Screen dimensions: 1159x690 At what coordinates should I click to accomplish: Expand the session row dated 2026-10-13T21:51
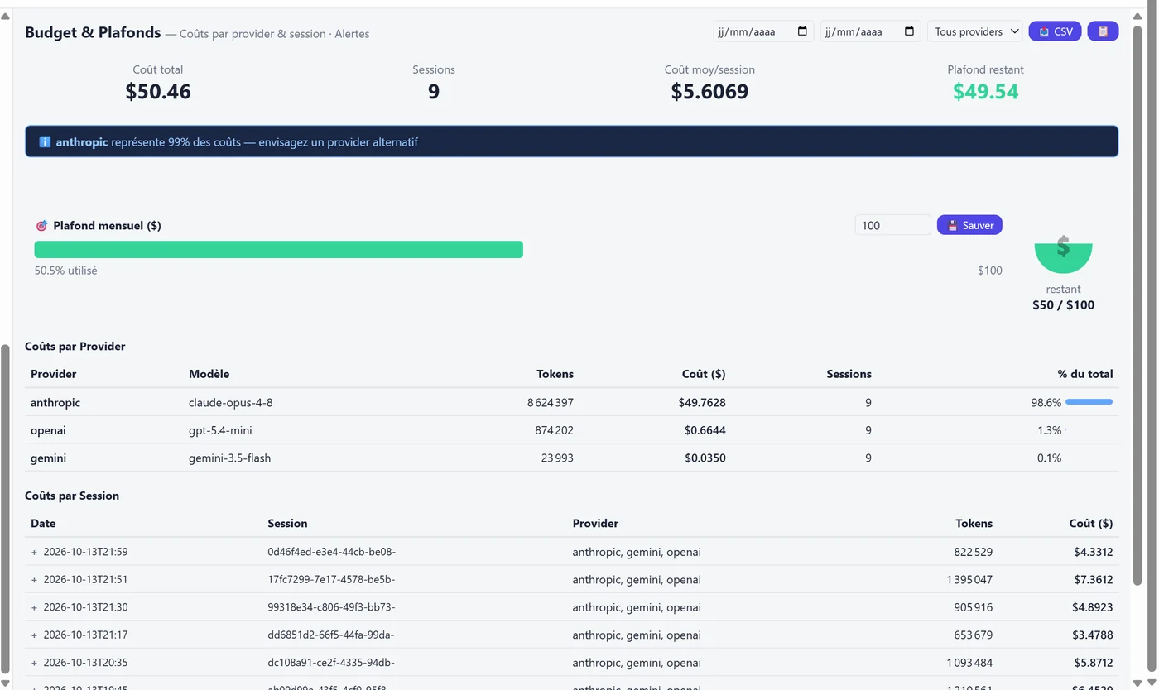[x=34, y=580]
